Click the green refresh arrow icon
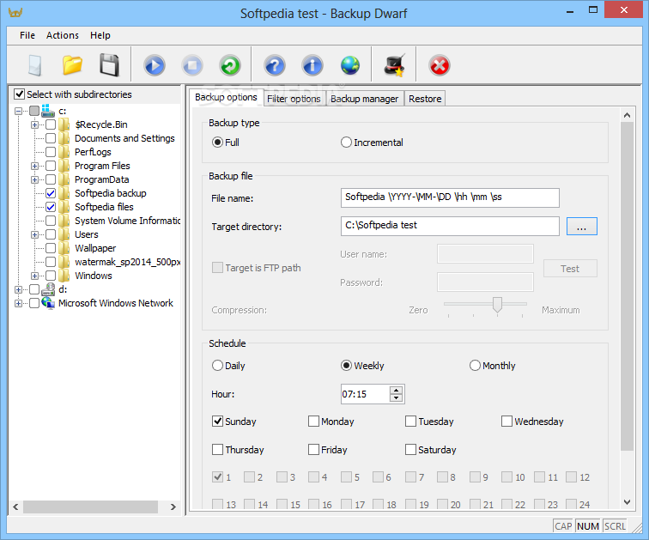Image resolution: width=649 pixels, height=540 pixels. [230, 65]
